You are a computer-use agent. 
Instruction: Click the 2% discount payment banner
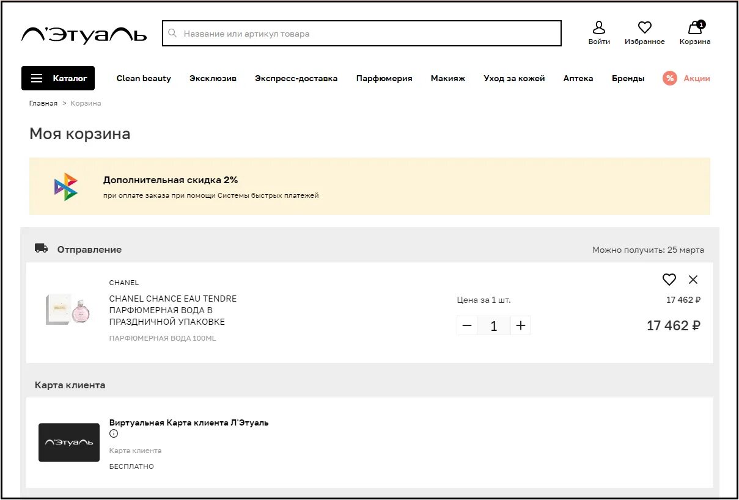coord(369,186)
